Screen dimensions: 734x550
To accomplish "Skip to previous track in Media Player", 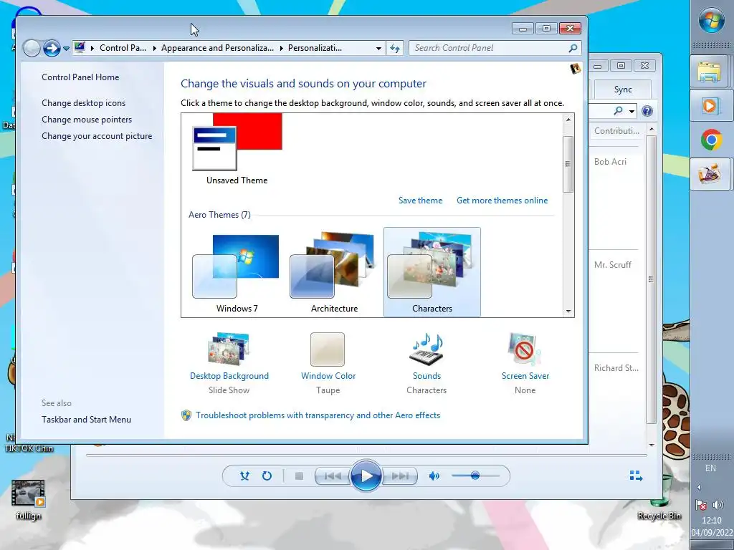I will (x=333, y=476).
